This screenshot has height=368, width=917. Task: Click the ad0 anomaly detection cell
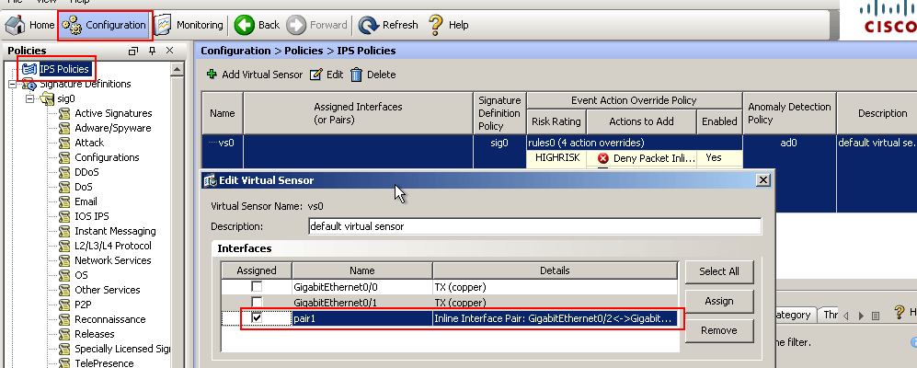[789, 143]
